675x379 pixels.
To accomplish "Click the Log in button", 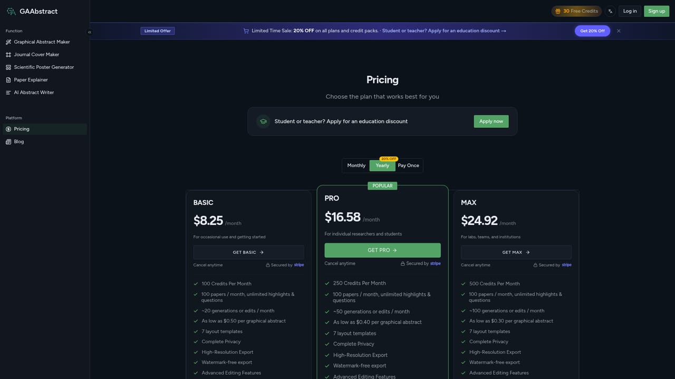I will point(630,11).
